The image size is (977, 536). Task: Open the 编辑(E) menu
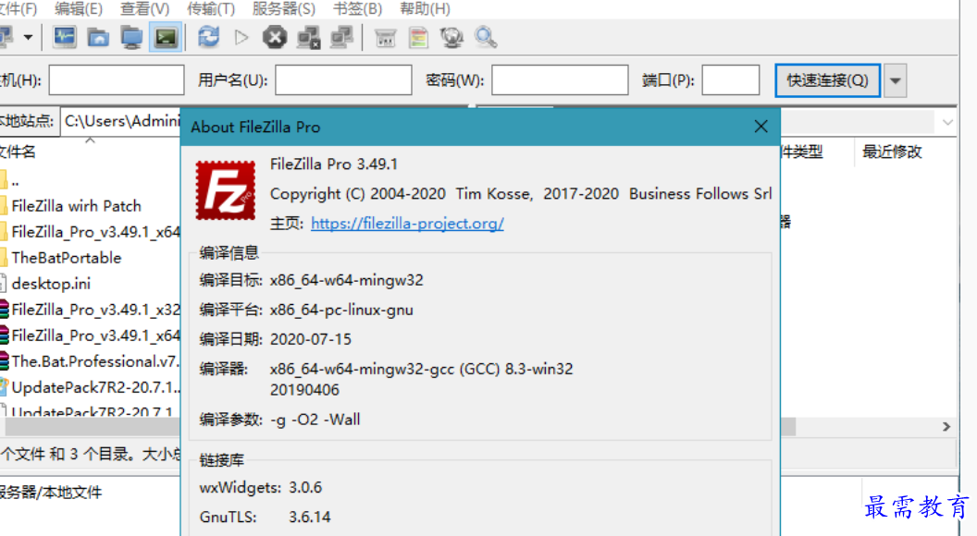click(79, 8)
